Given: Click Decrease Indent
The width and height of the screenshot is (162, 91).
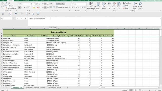Looking at the screenshot, I should pos(51,7).
